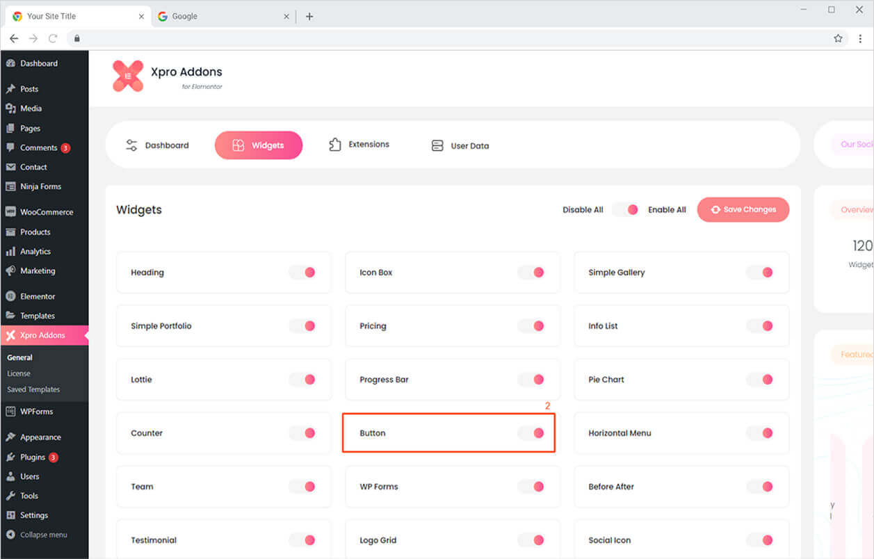Toggle the Disable All/Enable All switch
This screenshot has height=559, width=874.
click(x=626, y=209)
